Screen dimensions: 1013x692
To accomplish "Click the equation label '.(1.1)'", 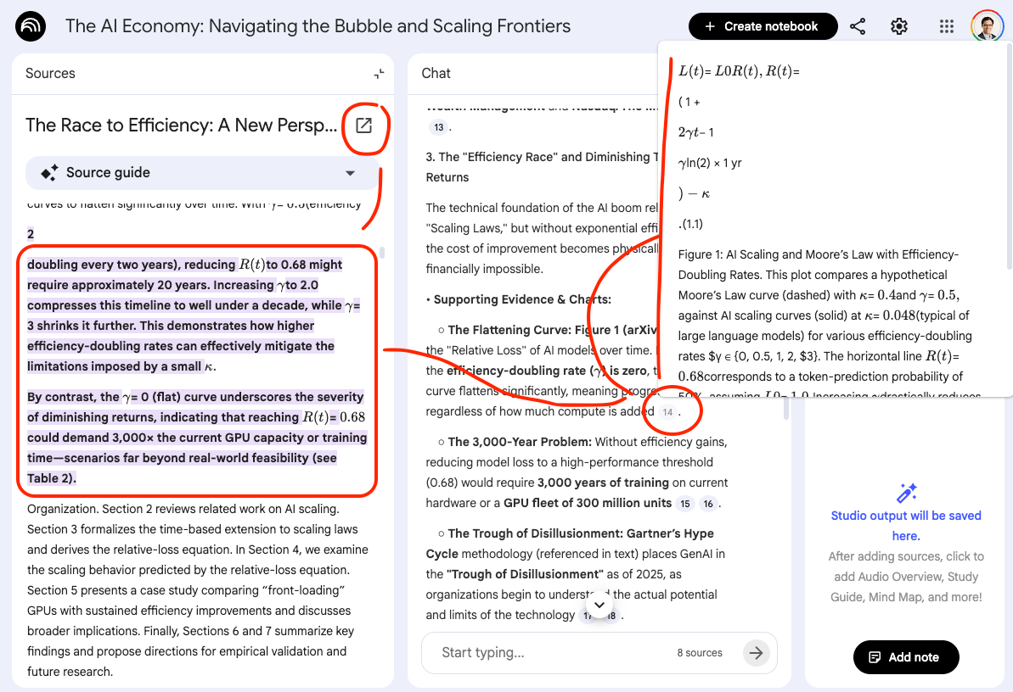I will [x=690, y=224].
